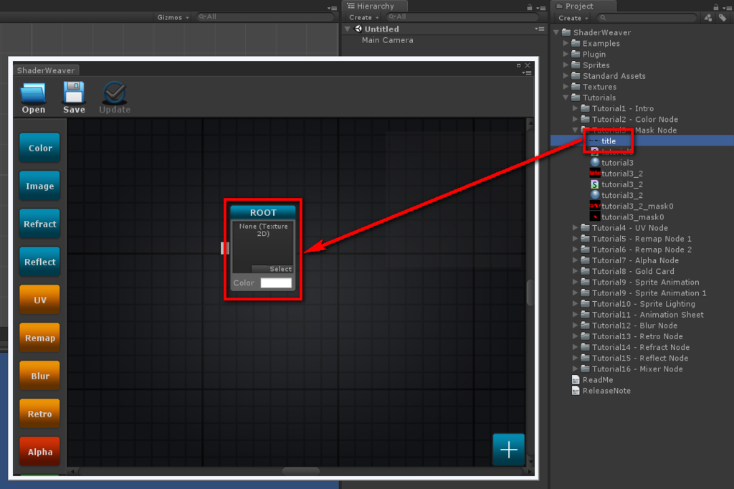Click the Project search by type icon

(x=707, y=18)
